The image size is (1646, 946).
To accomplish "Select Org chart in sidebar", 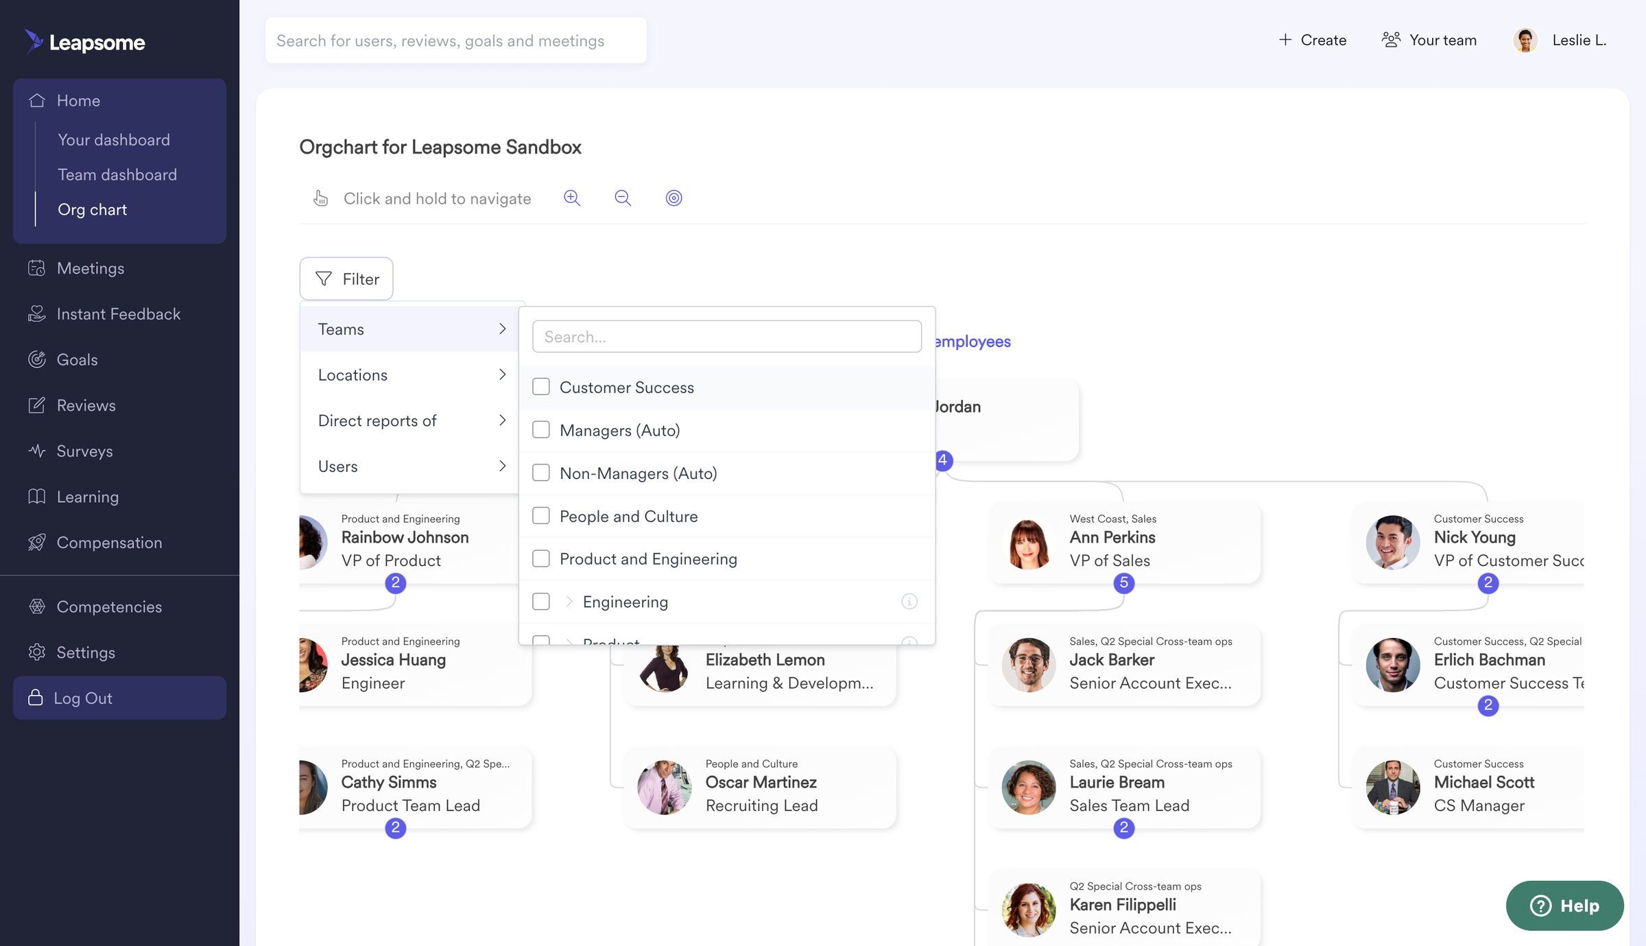I will coord(93,210).
